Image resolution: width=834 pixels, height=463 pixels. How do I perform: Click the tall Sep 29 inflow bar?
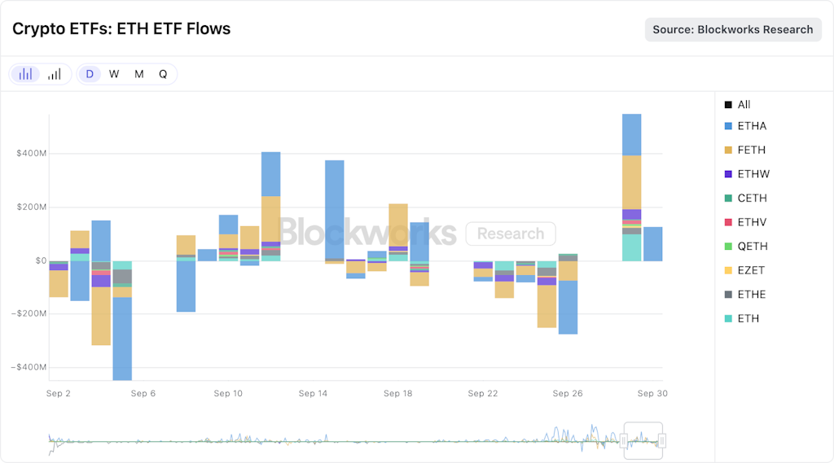pos(631,187)
